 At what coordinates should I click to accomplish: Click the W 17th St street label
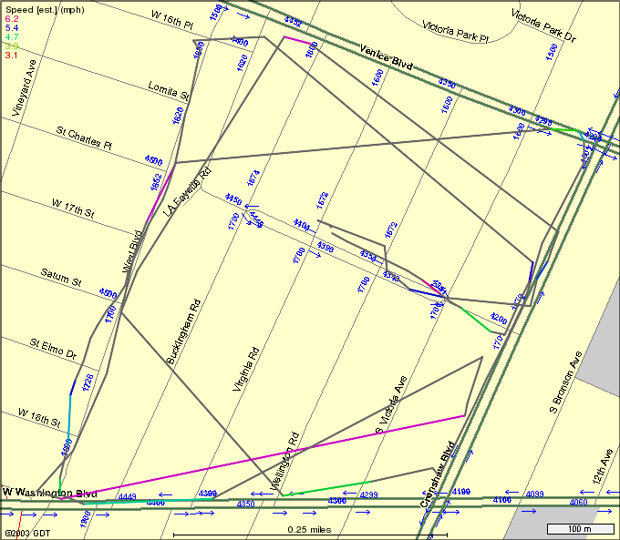[x=73, y=209]
